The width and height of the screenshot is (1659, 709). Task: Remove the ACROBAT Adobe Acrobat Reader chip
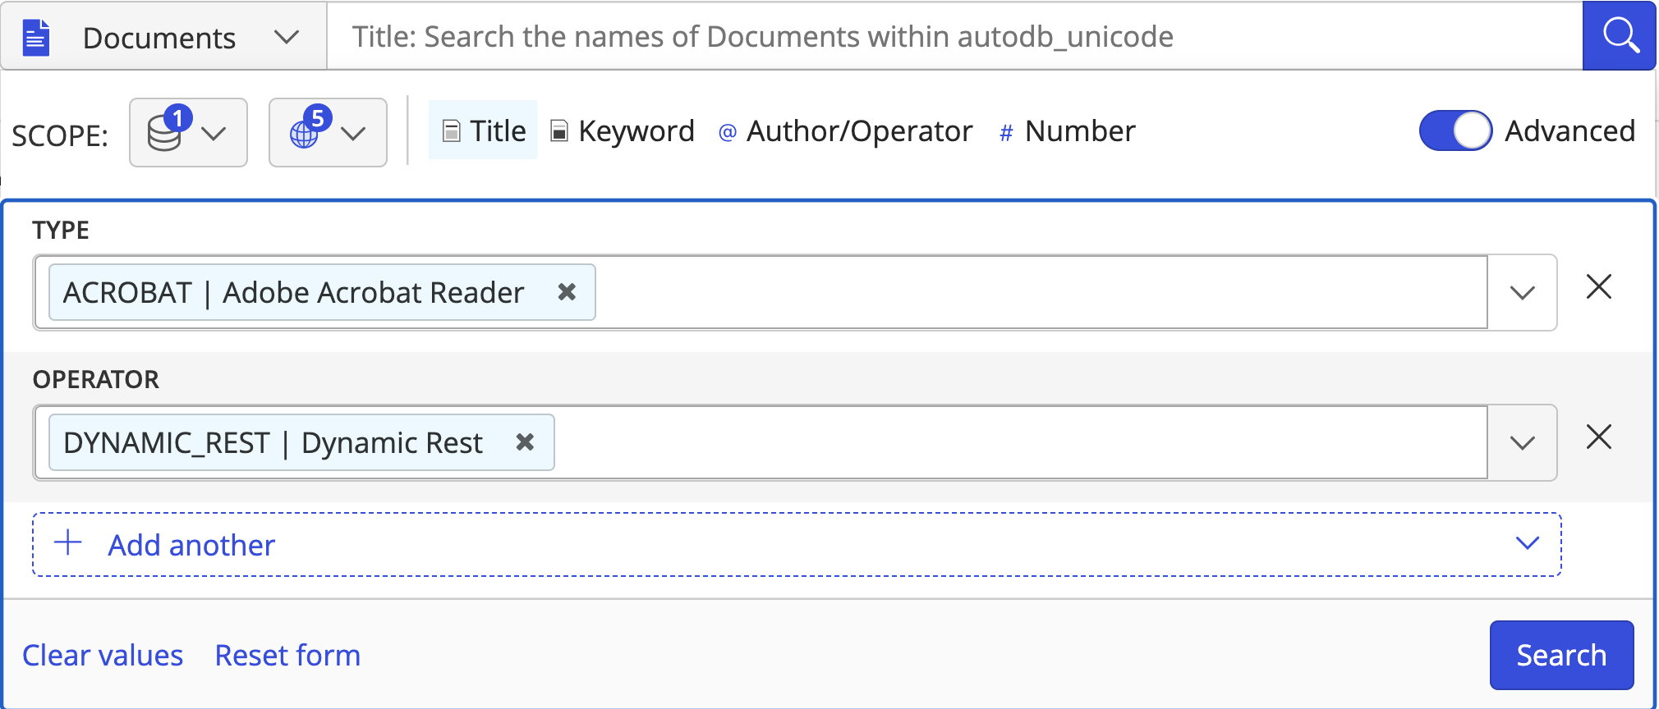click(x=567, y=292)
